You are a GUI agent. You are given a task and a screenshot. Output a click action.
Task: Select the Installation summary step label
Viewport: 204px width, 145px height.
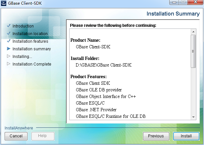point(32,49)
